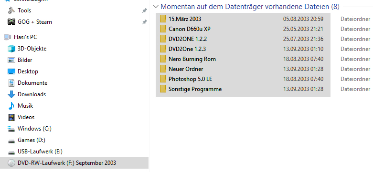373x172 pixels.
Task: Select Hasi's PC in navigation tree
Action: [25, 37]
